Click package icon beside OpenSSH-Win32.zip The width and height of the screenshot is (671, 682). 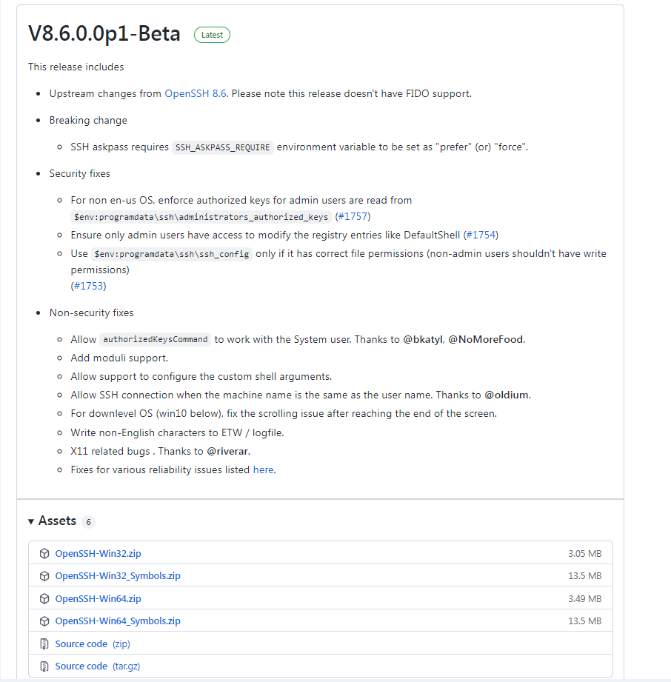coord(44,554)
